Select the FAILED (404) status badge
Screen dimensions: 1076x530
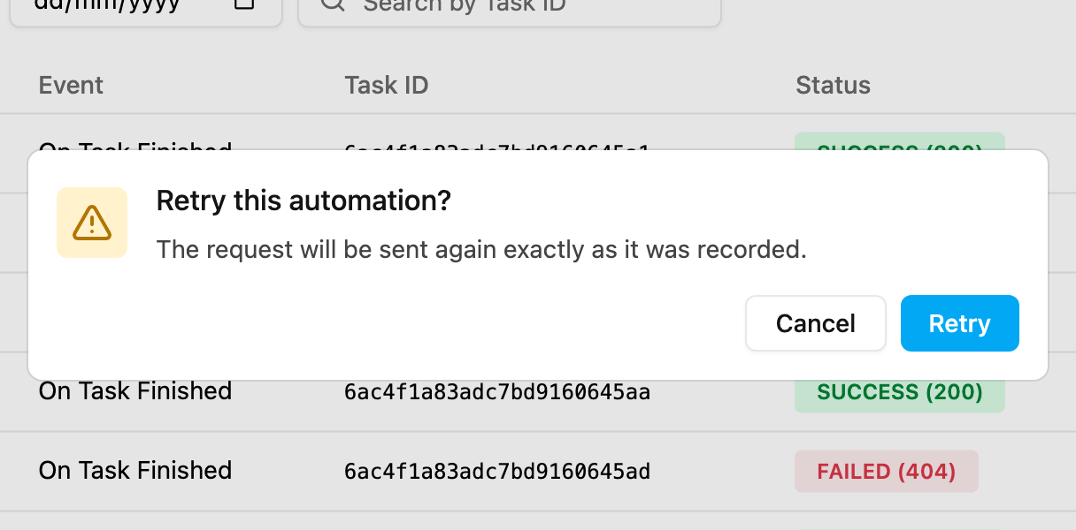[887, 472]
